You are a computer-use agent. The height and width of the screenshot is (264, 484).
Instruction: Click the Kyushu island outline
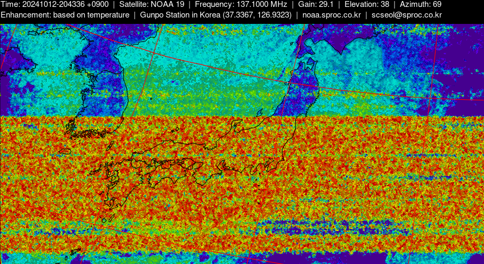[x=113, y=191]
